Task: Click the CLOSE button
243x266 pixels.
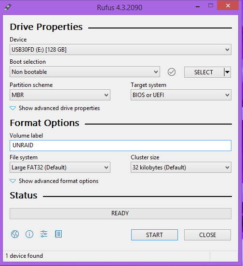Action: pos(207,235)
